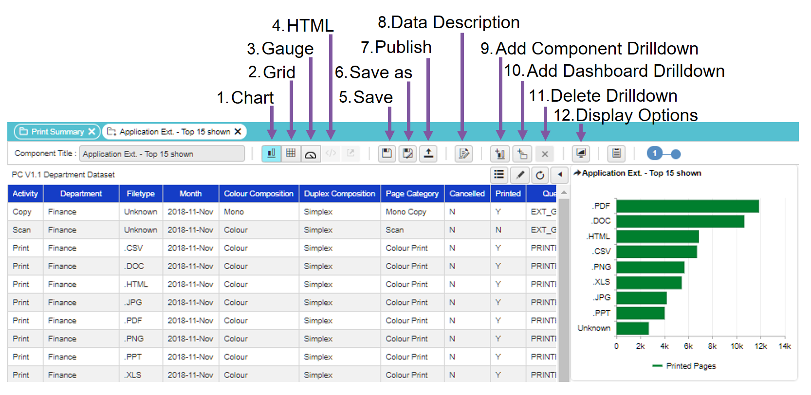
Task: Click the Duplex Composition column header
Action: coord(340,194)
